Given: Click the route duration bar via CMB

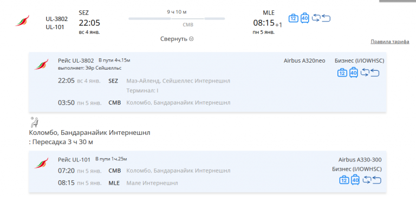Looking at the screenshot, I should tap(177, 19).
